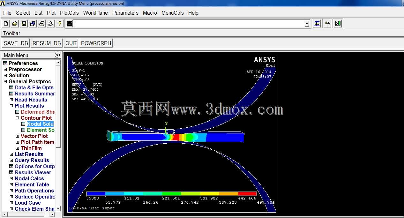404x218 pixels.
Task: Collapse the Contour Plot node
Action: coord(18,118)
